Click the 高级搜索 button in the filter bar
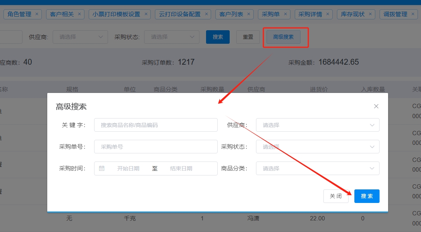This screenshot has width=421, height=232. coord(283,37)
